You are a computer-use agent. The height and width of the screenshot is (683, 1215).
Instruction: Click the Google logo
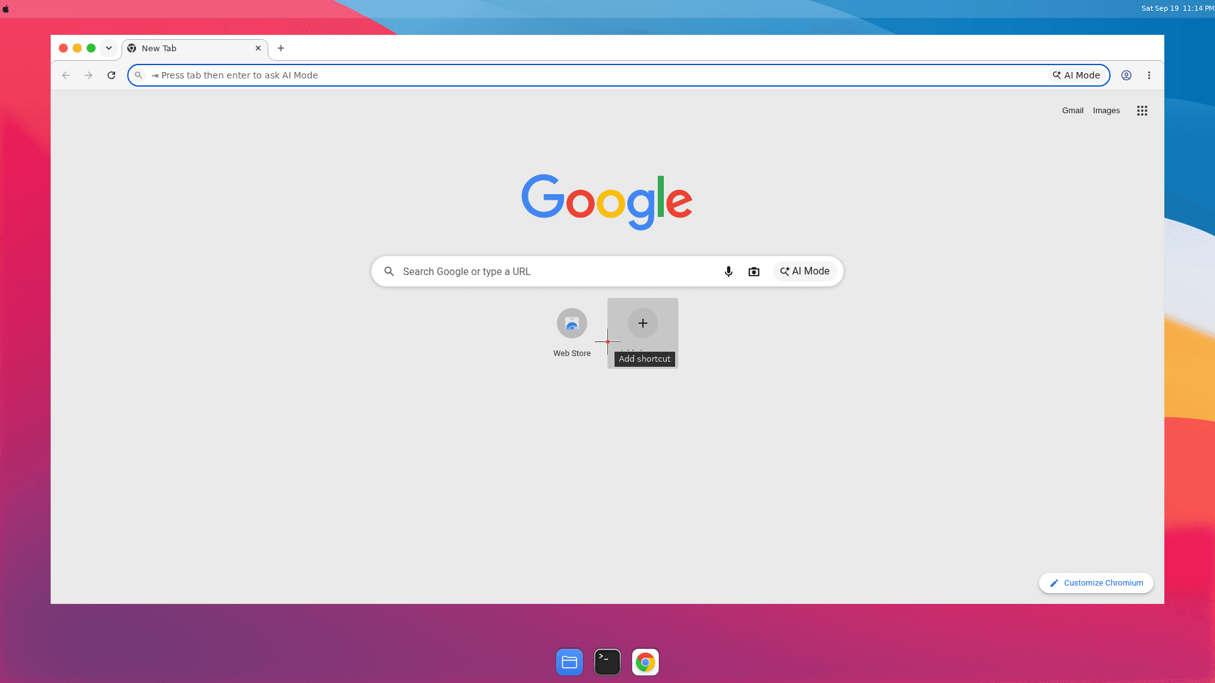pyautogui.click(x=607, y=202)
